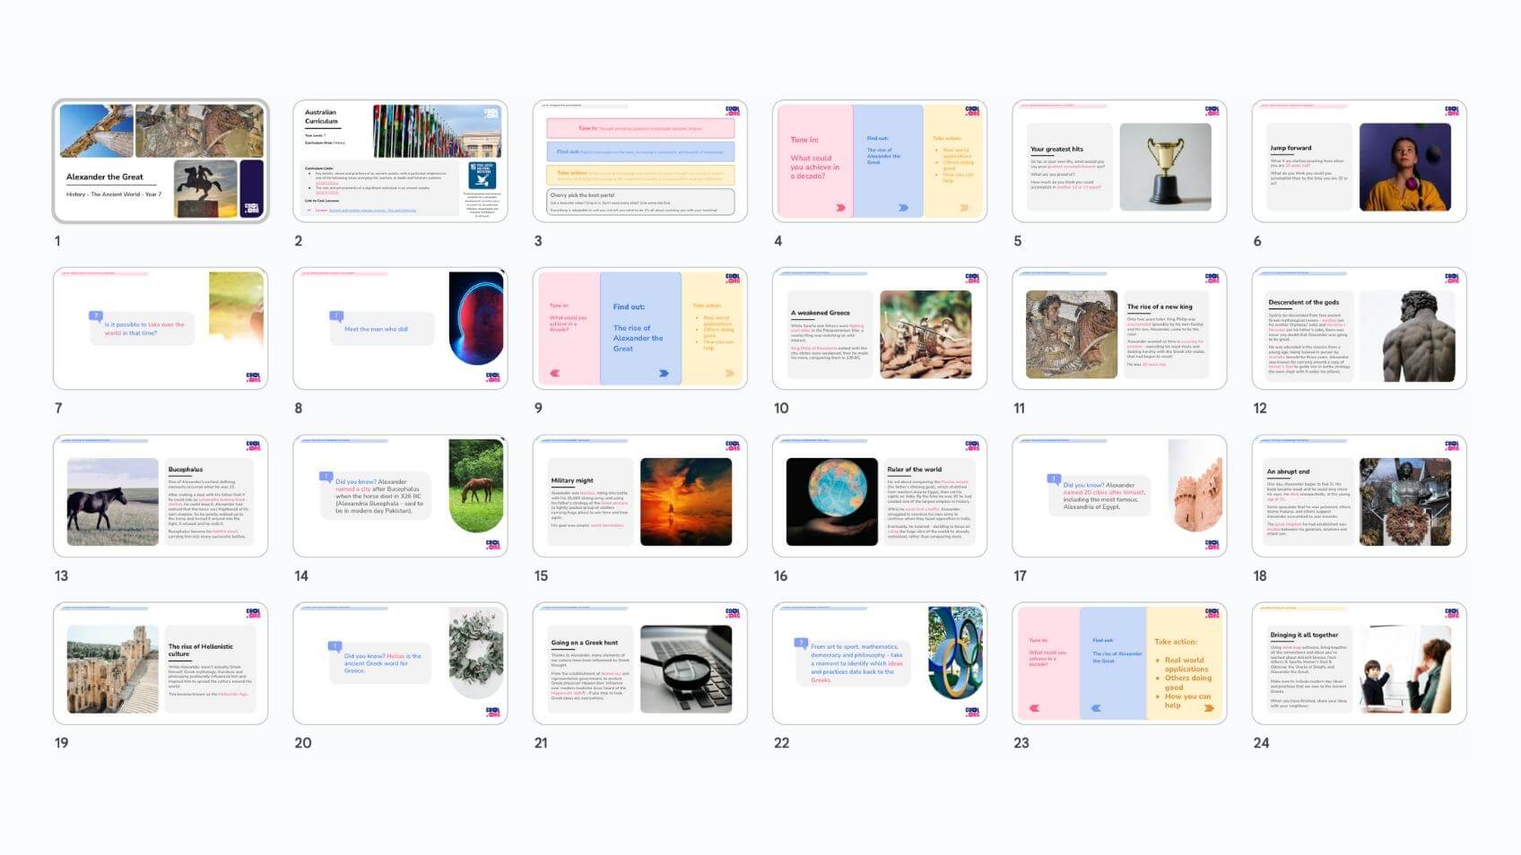Select slide 3 with the lesson overview
The height and width of the screenshot is (855, 1521).
pos(639,161)
